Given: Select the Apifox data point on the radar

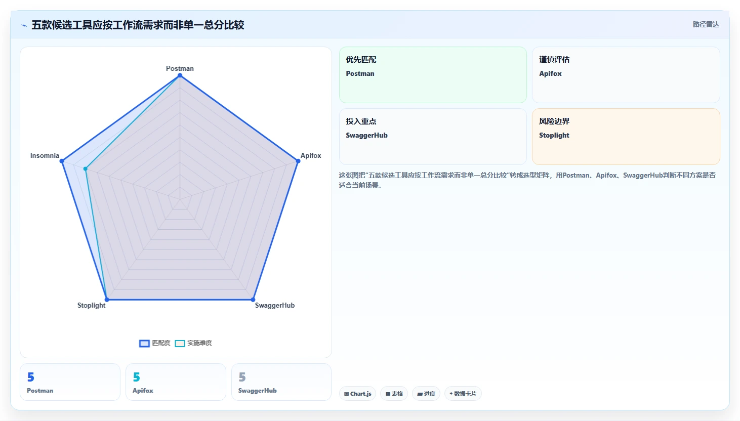Looking at the screenshot, I should [298, 161].
